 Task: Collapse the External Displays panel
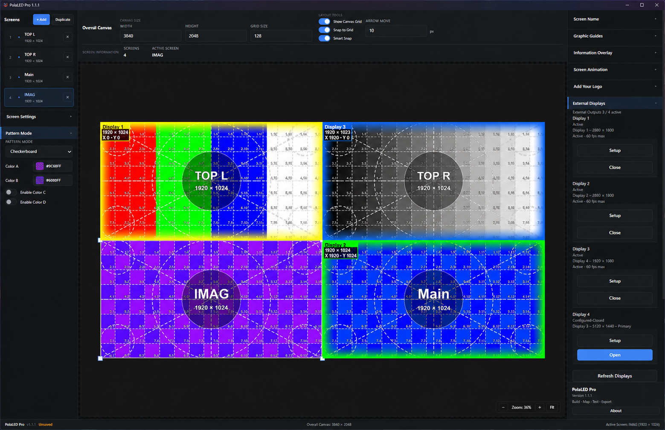(x=614, y=103)
